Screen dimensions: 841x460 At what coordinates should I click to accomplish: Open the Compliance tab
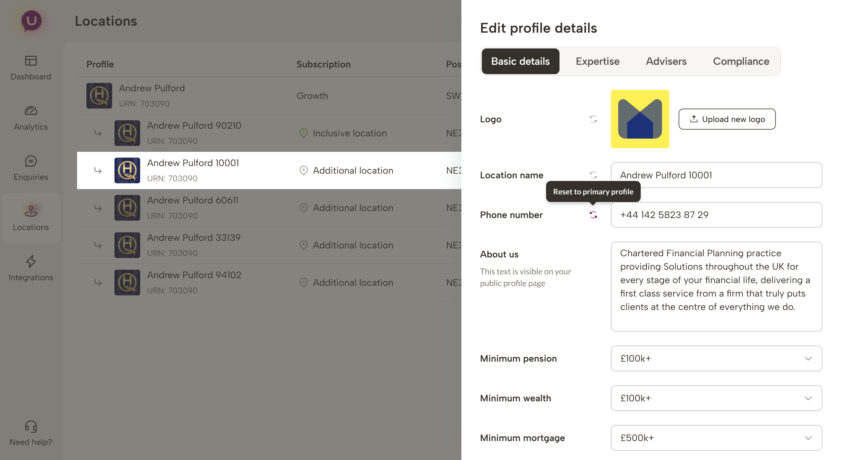tap(741, 61)
